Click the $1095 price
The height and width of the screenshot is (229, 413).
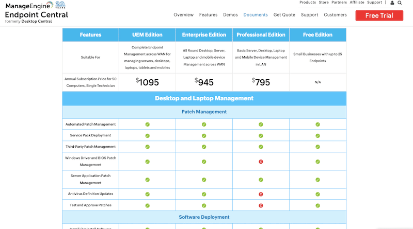point(147,82)
